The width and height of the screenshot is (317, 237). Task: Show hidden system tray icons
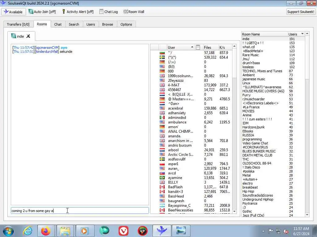[263, 231]
